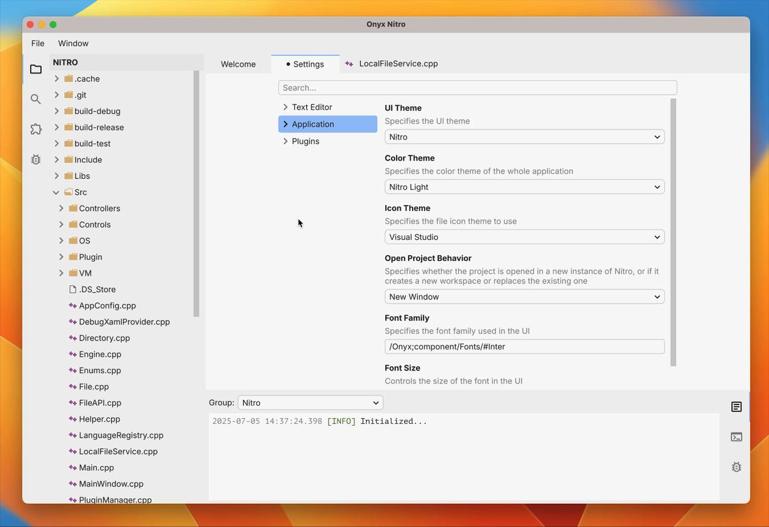Open the Debug bug icon in left sidebar
The height and width of the screenshot is (527, 769).
click(36, 160)
